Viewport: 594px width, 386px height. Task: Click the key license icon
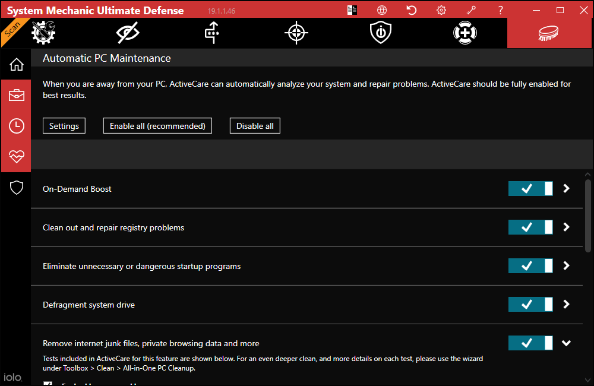471,10
